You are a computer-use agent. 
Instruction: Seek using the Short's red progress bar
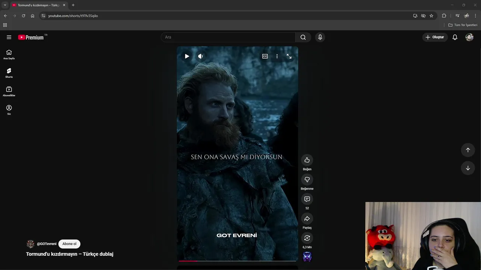[x=237, y=261]
